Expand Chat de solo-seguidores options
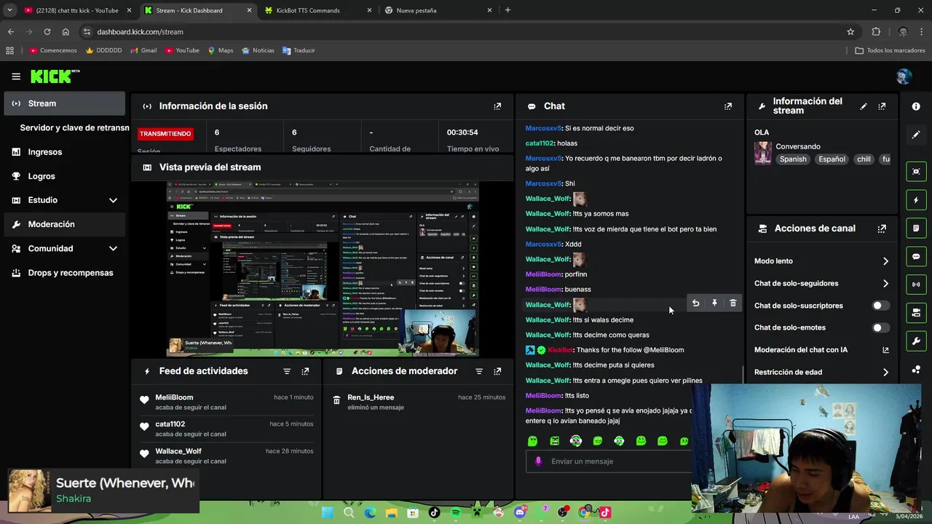 [885, 284]
